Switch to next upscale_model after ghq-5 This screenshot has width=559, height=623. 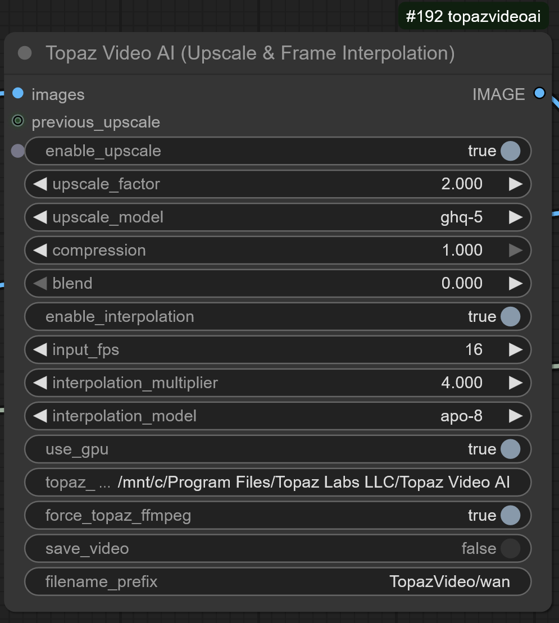pyautogui.click(x=515, y=217)
